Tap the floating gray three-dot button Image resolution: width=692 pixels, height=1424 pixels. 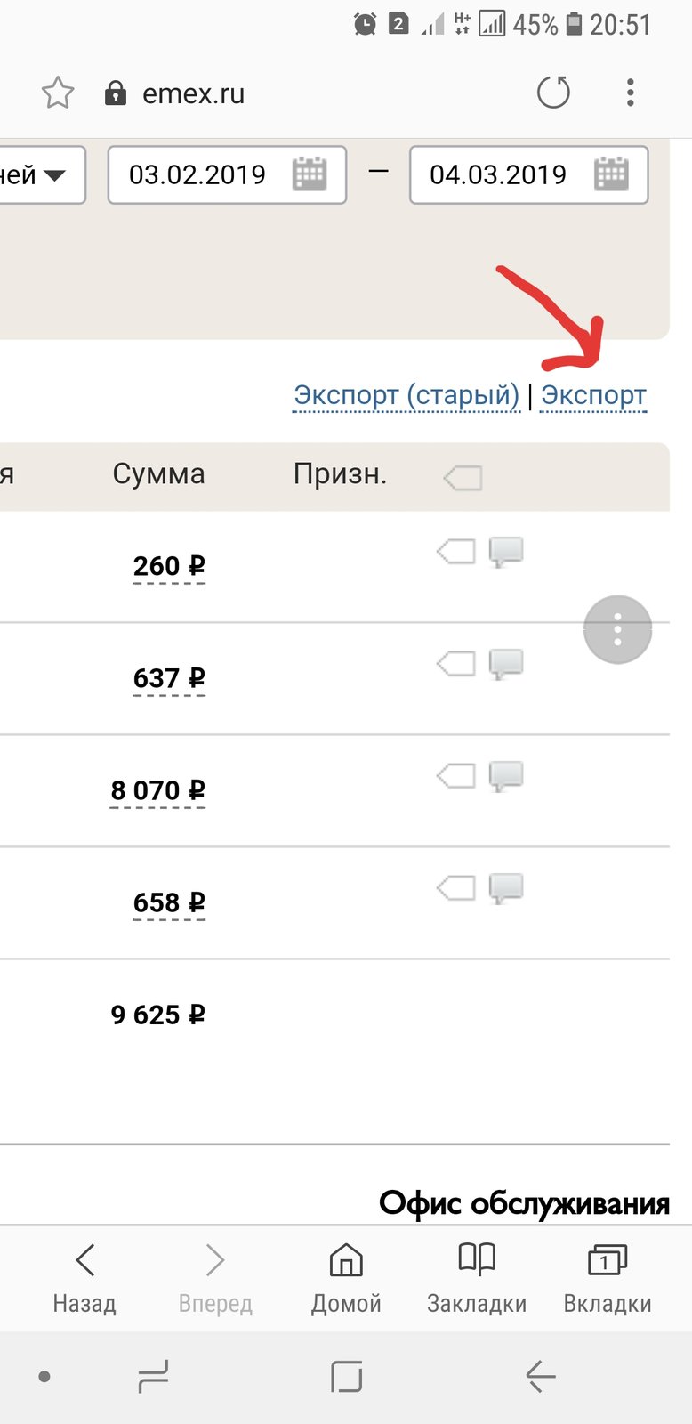tap(618, 630)
